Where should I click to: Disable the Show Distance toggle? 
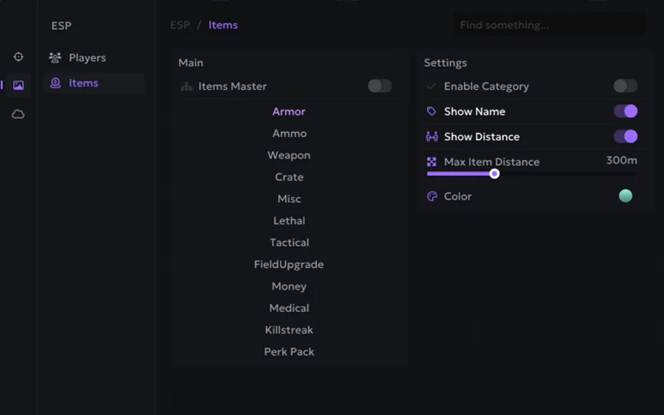click(x=625, y=136)
